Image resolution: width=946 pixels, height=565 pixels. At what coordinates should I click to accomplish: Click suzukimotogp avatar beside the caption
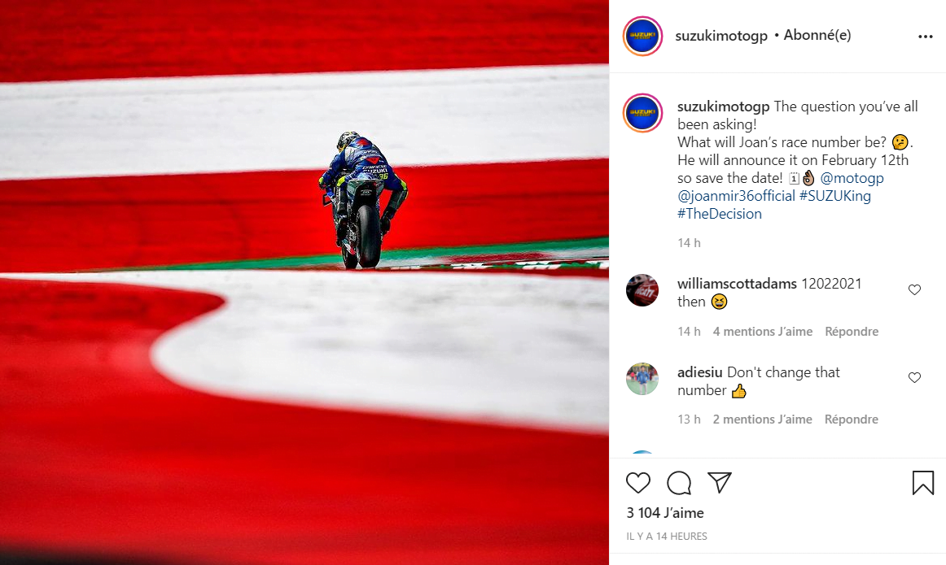pos(642,113)
